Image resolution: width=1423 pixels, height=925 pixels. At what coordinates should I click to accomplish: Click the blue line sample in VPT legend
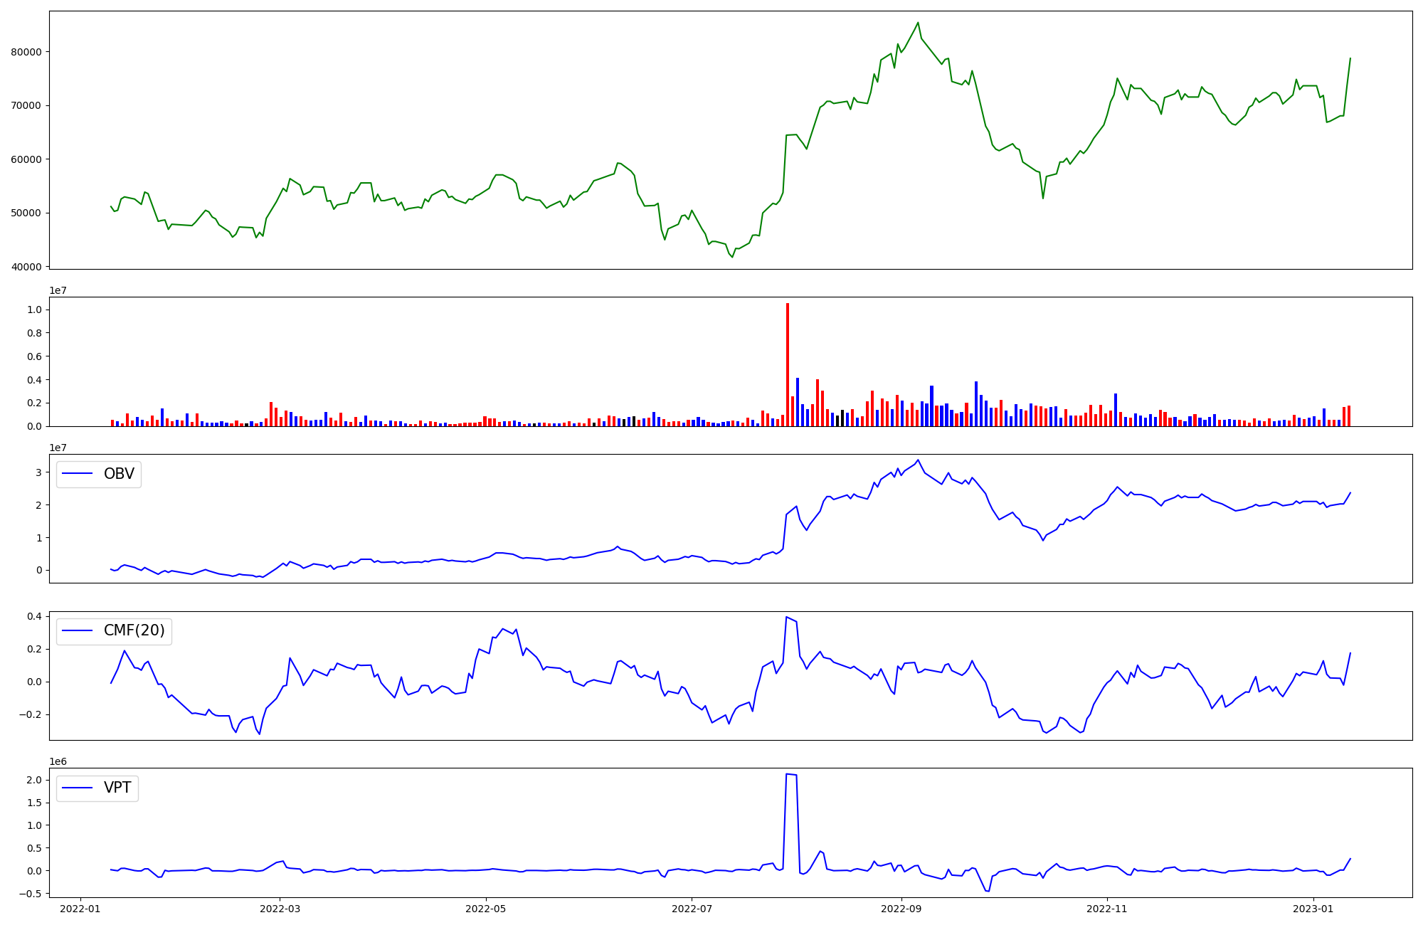click(78, 788)
